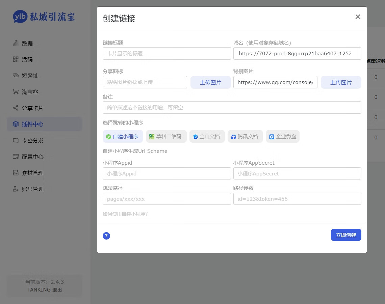The image size is (385, 304).
Task: Click the blue question mark help icon
Action: tap(106, 236)
